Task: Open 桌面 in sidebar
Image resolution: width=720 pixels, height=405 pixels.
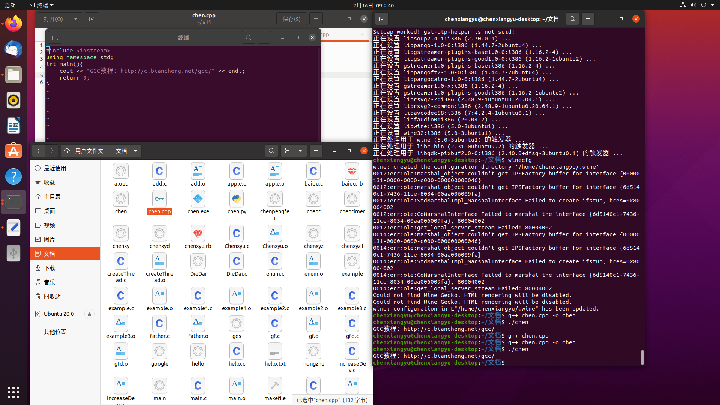Action: (65, 211)
